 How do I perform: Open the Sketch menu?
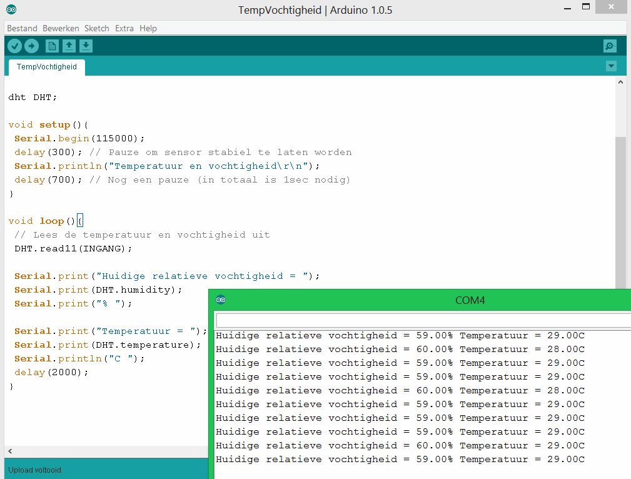coord(96,28)
